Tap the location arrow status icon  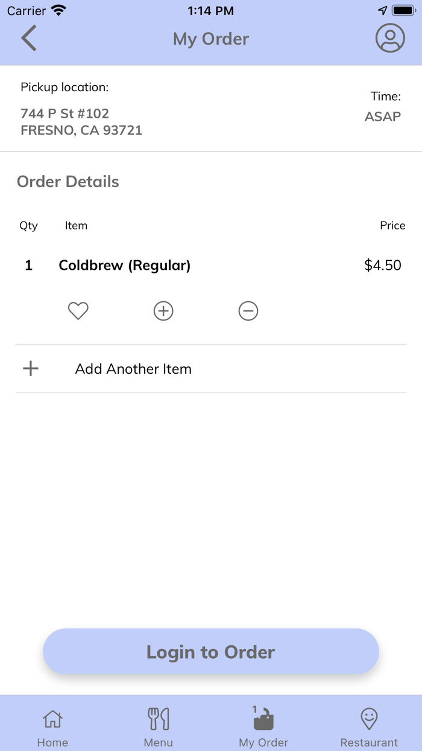tap(382, 10)
